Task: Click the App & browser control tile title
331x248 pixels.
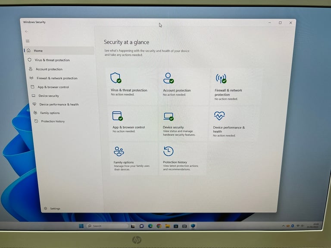Action: pyautogui.click(x=128, y=127)
